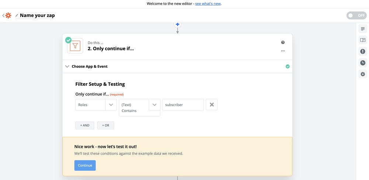This screenshot has width=369, height=180.
Task: Click the orange filter step icon
Action: coord(75,46)
